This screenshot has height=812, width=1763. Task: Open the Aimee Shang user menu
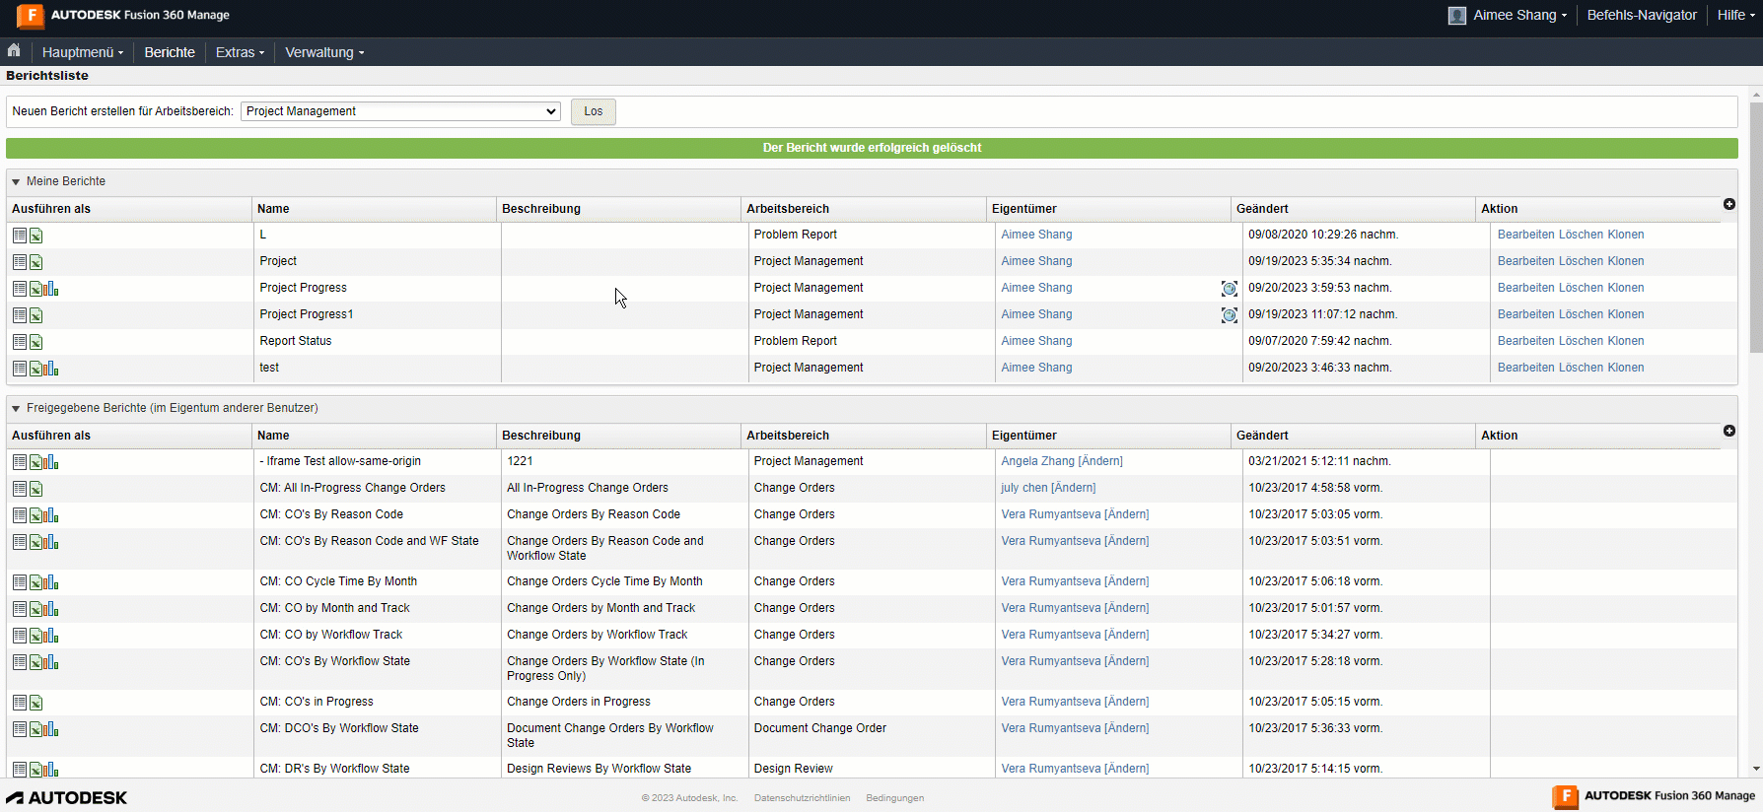click(1508, 15)
